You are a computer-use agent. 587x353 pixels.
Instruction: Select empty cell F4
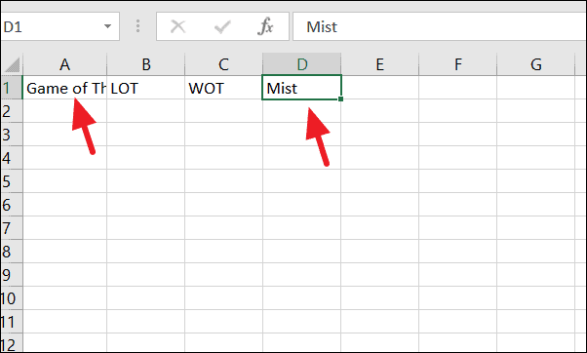pos(458,158)
